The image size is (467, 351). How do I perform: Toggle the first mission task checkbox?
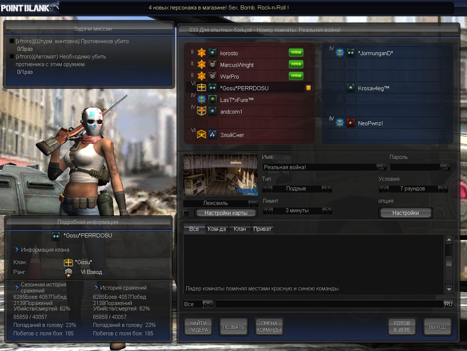12,41
